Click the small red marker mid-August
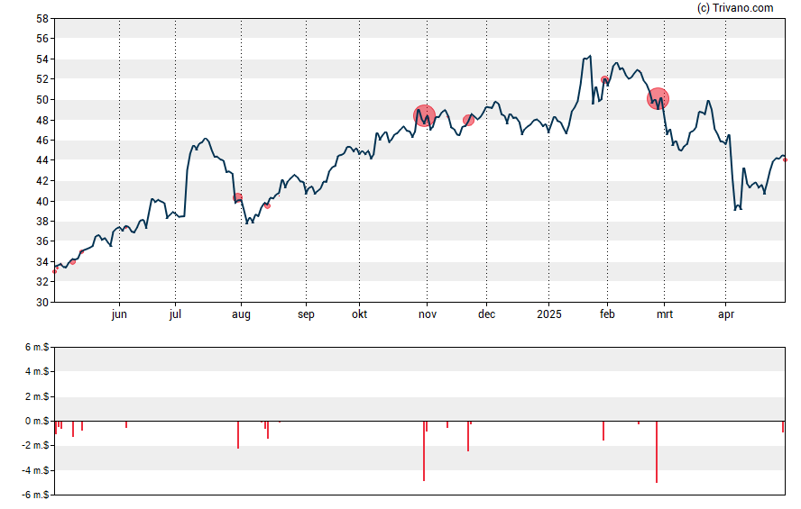The height and width of the screenshot is (509, 801). (x=267, y=206)
